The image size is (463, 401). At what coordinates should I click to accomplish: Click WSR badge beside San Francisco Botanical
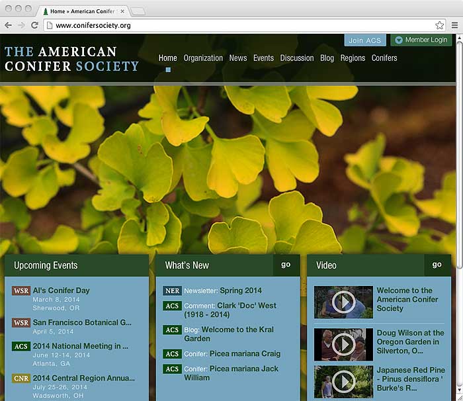[21, 323]
